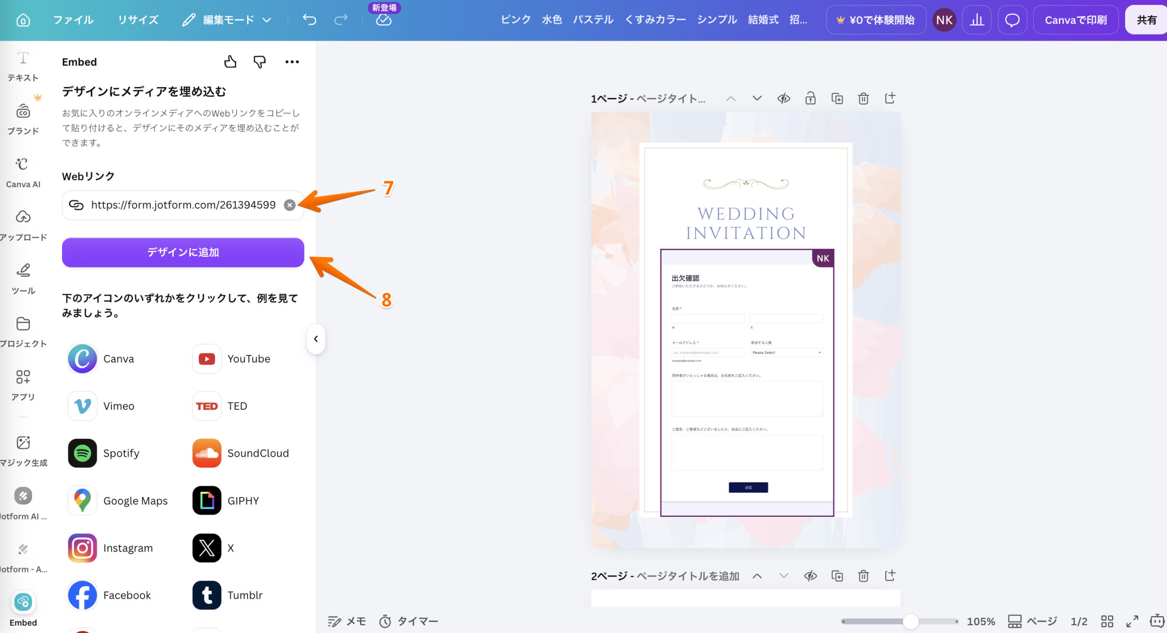Select the Vimeo embed example

[x=101, y=406]
